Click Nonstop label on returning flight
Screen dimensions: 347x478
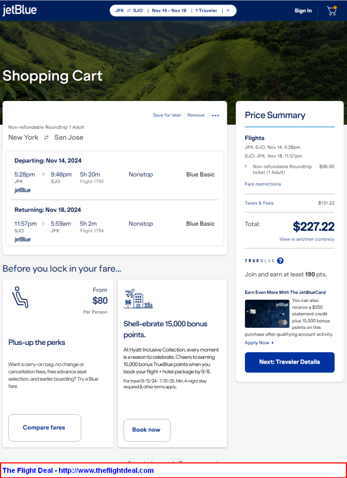click(x=140, y=224)
